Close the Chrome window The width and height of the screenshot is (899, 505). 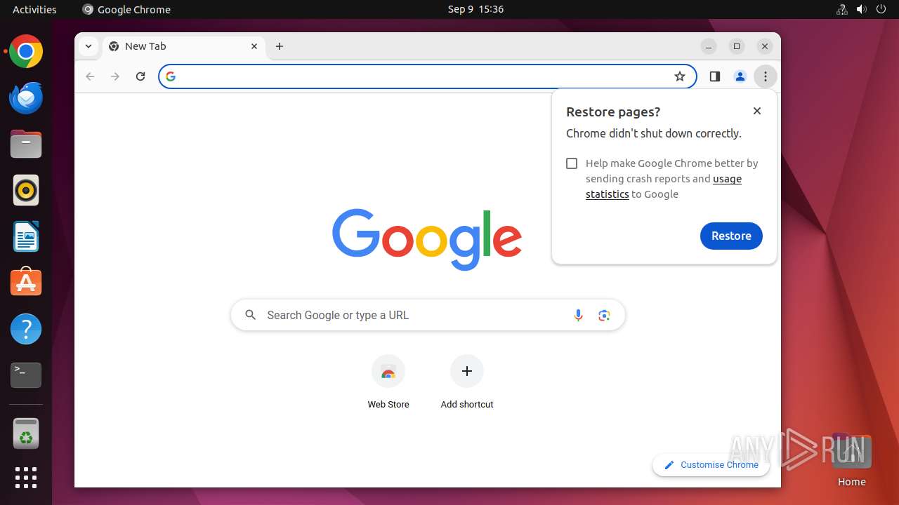click(765, 46)
